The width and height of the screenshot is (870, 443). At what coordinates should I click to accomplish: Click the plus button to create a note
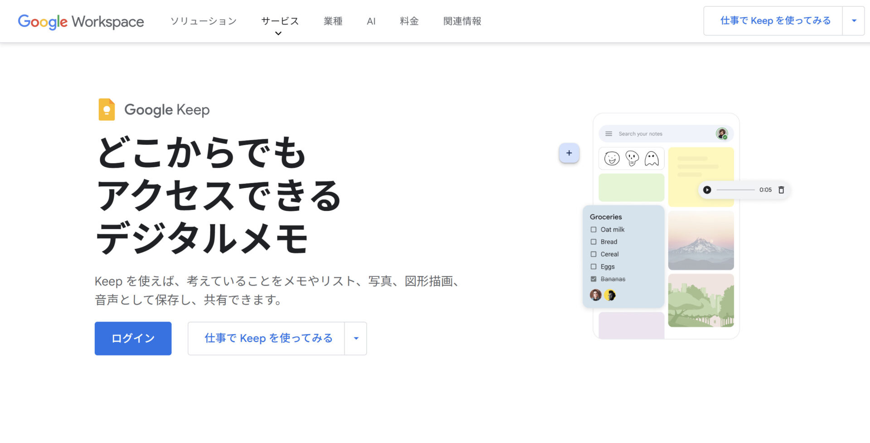tap(569, 153)
